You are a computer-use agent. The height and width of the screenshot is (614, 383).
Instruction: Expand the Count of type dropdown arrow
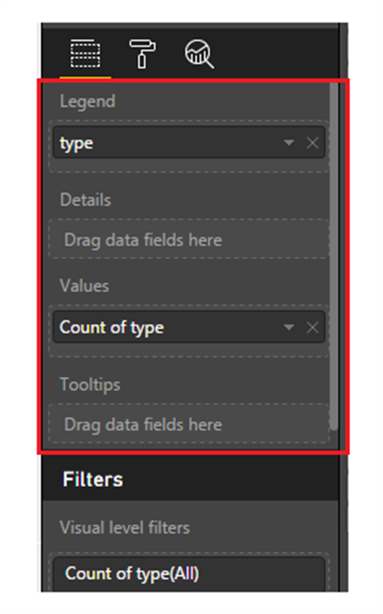(x=289, y=327)
